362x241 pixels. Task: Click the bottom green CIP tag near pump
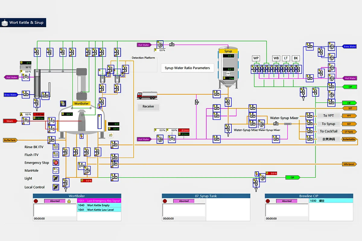tap(293, 177)
